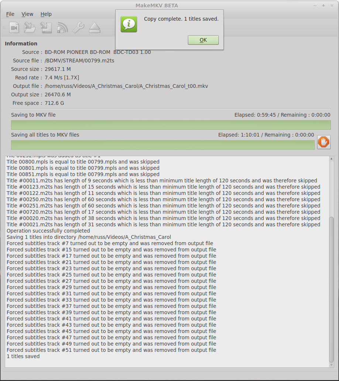339x381 pixels.
Task: Minimize the MakeMKV window
Action: coord(315,6)
